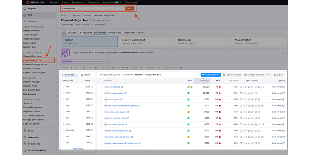Open Local section pin icon
This screenshot has width=310, height=155.
click(25, 131)
